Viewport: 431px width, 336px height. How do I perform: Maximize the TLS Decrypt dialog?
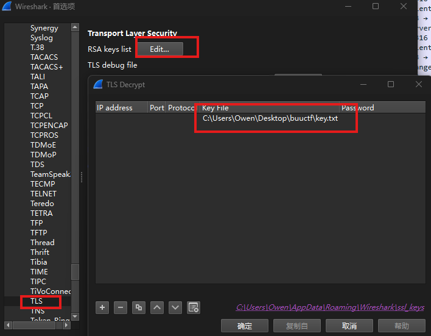tap(391, 84)
